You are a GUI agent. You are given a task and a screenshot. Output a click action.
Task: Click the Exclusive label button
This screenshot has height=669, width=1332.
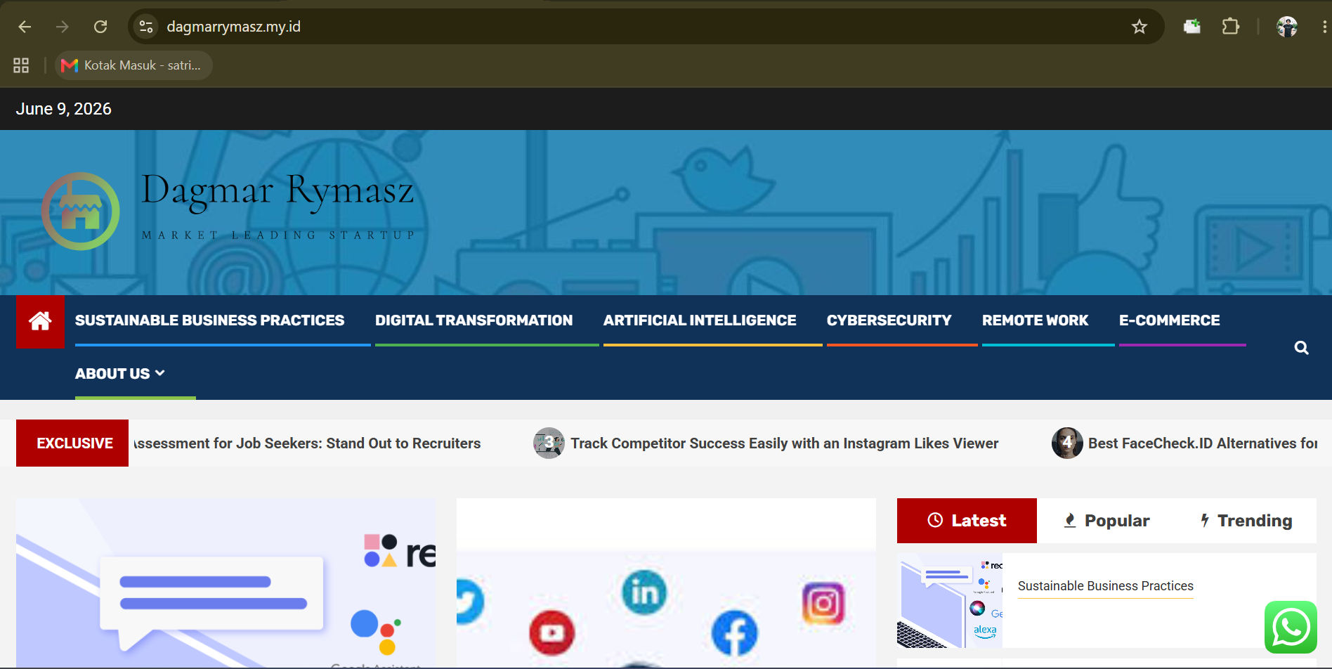pos(72,443)
